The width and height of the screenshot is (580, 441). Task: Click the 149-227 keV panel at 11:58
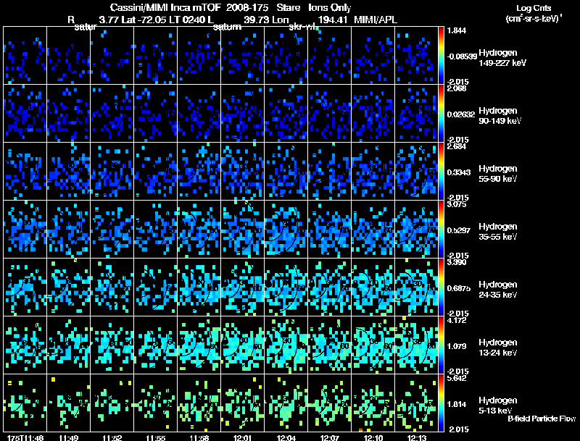click(199, 56)
